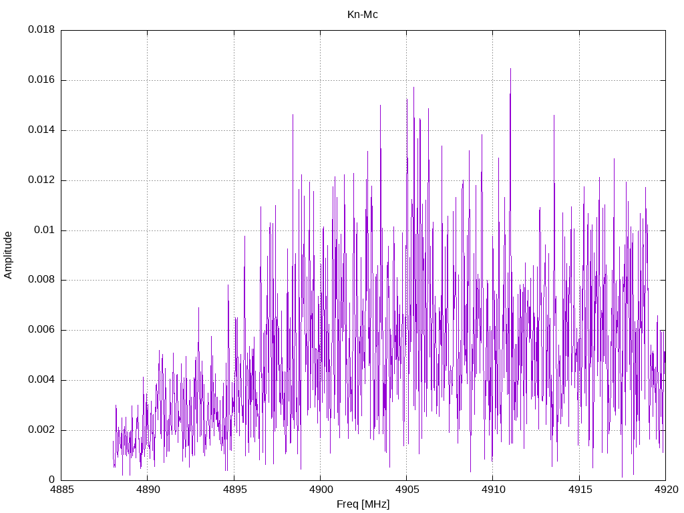Click the 4895 x-axis tick label
The width and height of the screenshot is (684, 513).
234,490
